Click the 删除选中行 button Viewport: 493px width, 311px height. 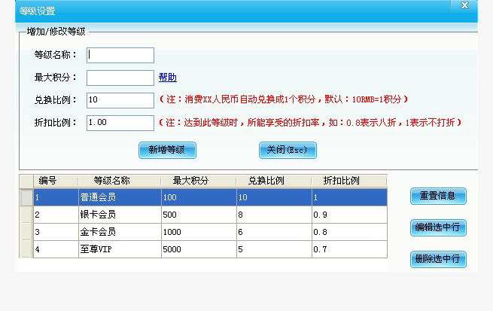[x=438, y=259]
